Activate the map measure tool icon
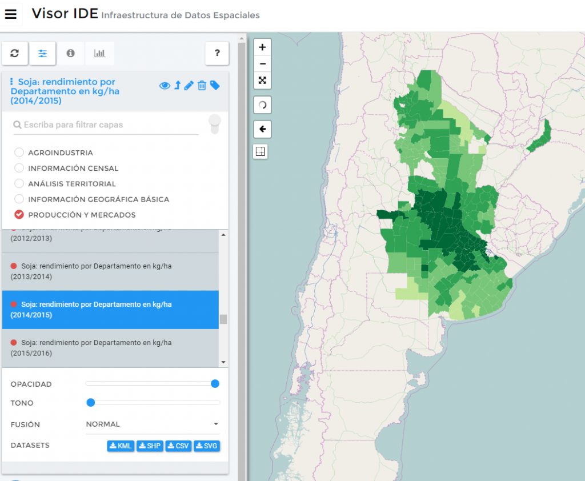585x481 pixels. 261,151
